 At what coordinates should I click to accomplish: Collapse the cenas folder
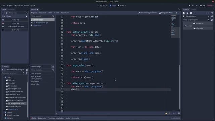tap(4, 77)
